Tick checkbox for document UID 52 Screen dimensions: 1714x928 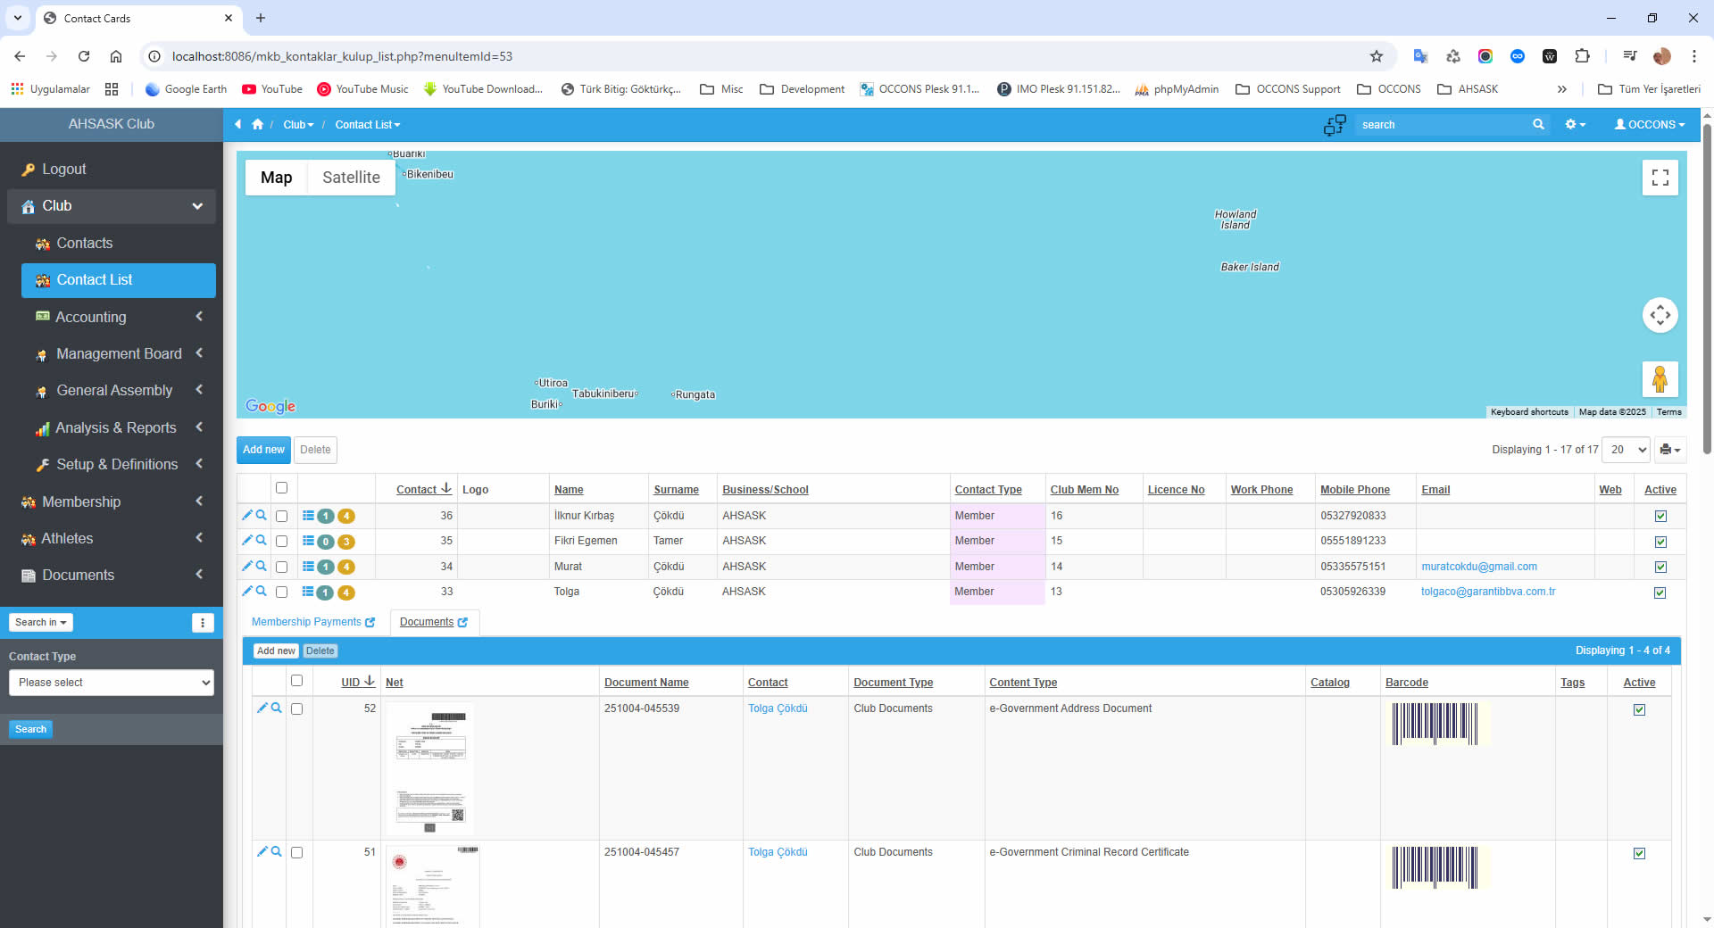pyautogui.click(x=297, y=709)
